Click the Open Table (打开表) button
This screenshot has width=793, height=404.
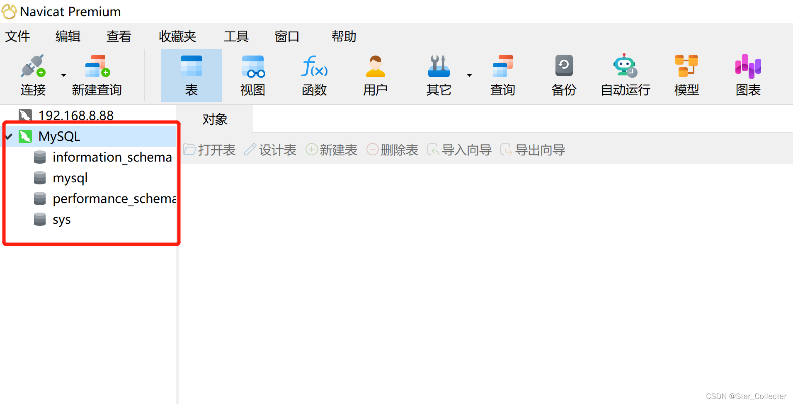pos(210,150)
